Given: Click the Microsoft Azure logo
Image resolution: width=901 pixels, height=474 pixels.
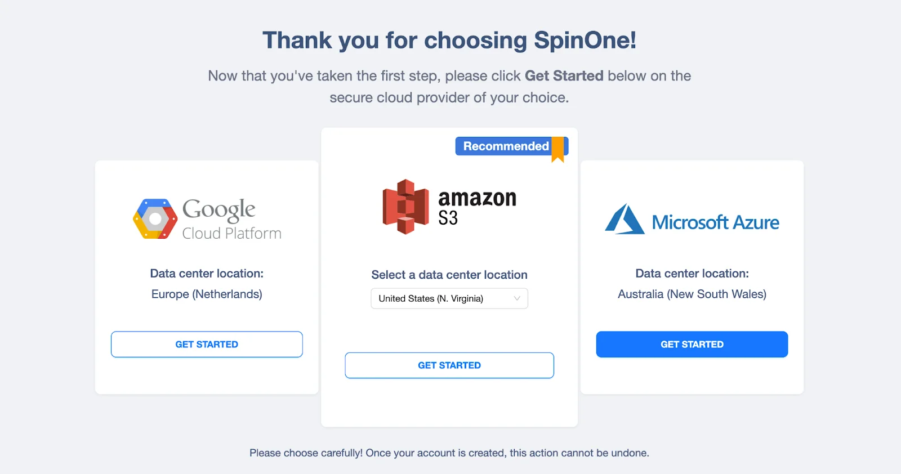Looking at the screenshot, I should pyautogui.click(x=692, y=221).
